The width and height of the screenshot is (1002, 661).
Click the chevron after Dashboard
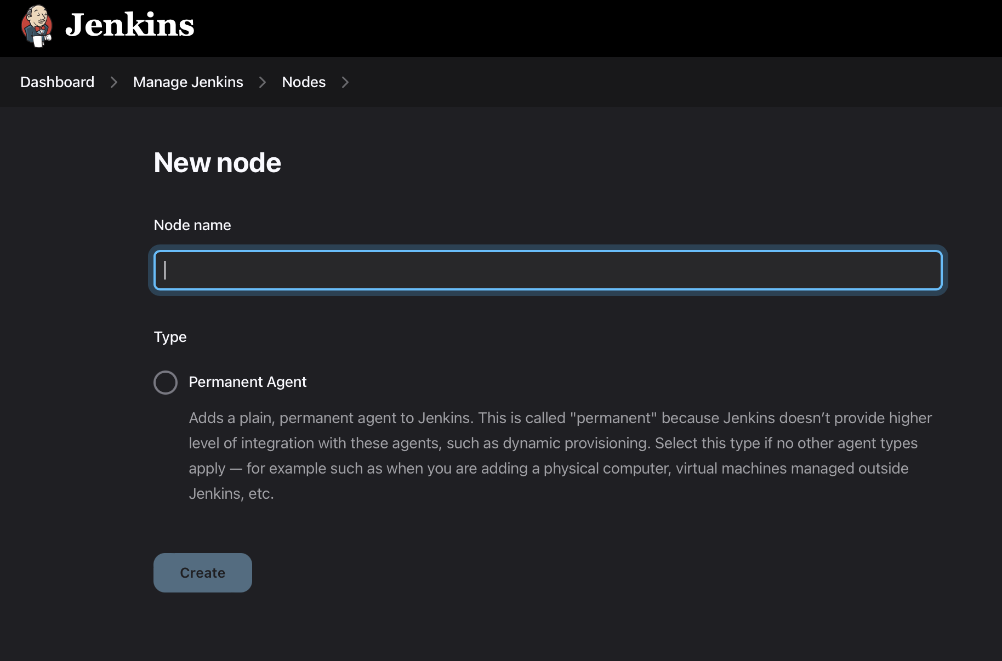tap(114, 82)
